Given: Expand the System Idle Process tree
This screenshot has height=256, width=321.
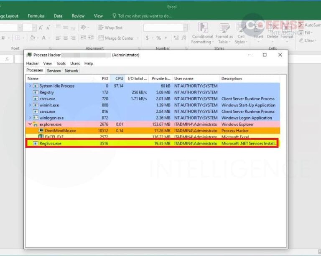Looking at the screenshot, I should 30,86.
